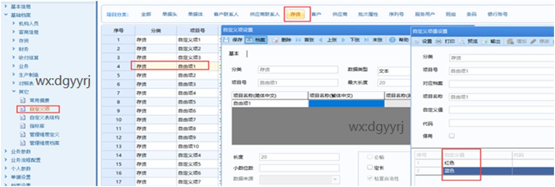
Task: Select the 全部 project category filter
Action: 146,15
